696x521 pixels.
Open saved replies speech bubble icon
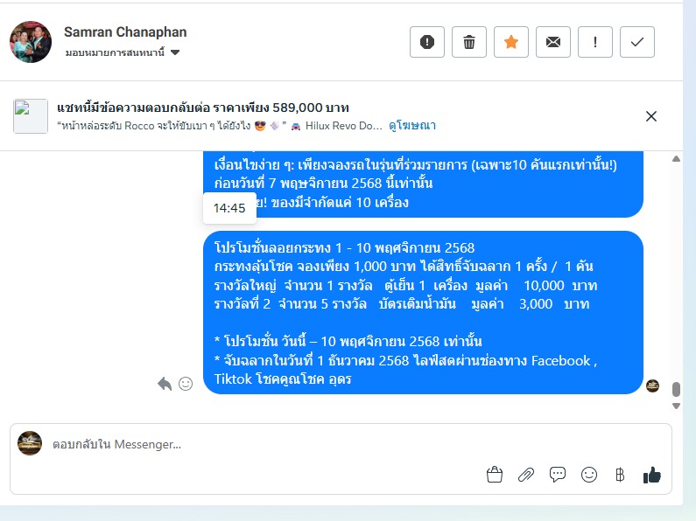click(x=558, y=475)
